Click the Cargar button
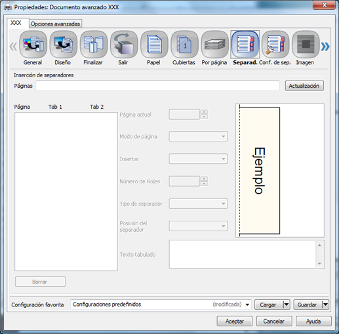339x334 pixels. tap(269, 305)
